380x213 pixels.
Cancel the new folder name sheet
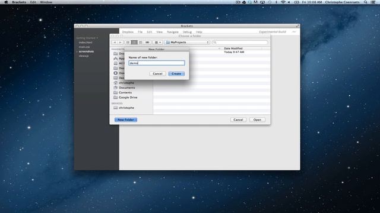click(157, 73)
